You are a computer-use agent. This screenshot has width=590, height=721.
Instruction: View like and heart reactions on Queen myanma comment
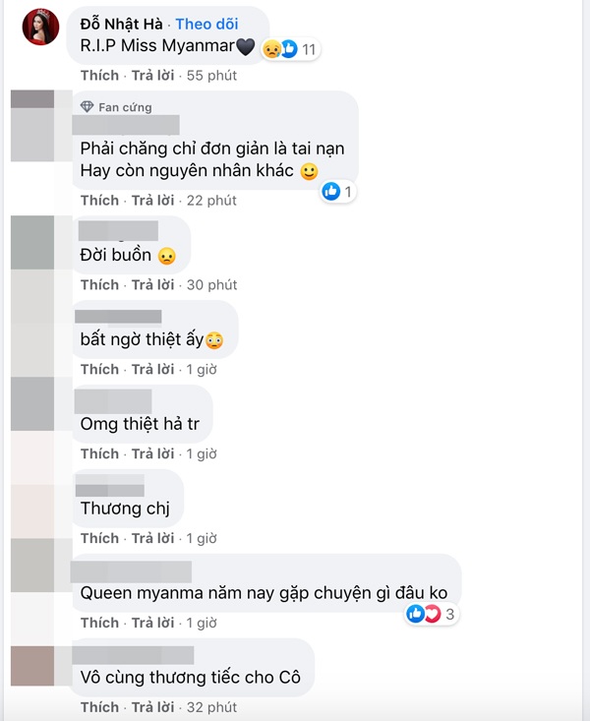click(x=431, y=614)
